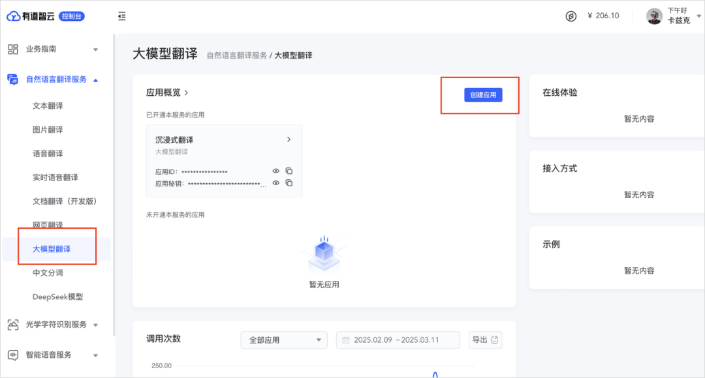The image size is (705, 378).
Task: Expand the 光学字符识别服务 menu arrow
Action: coord(95,325)
